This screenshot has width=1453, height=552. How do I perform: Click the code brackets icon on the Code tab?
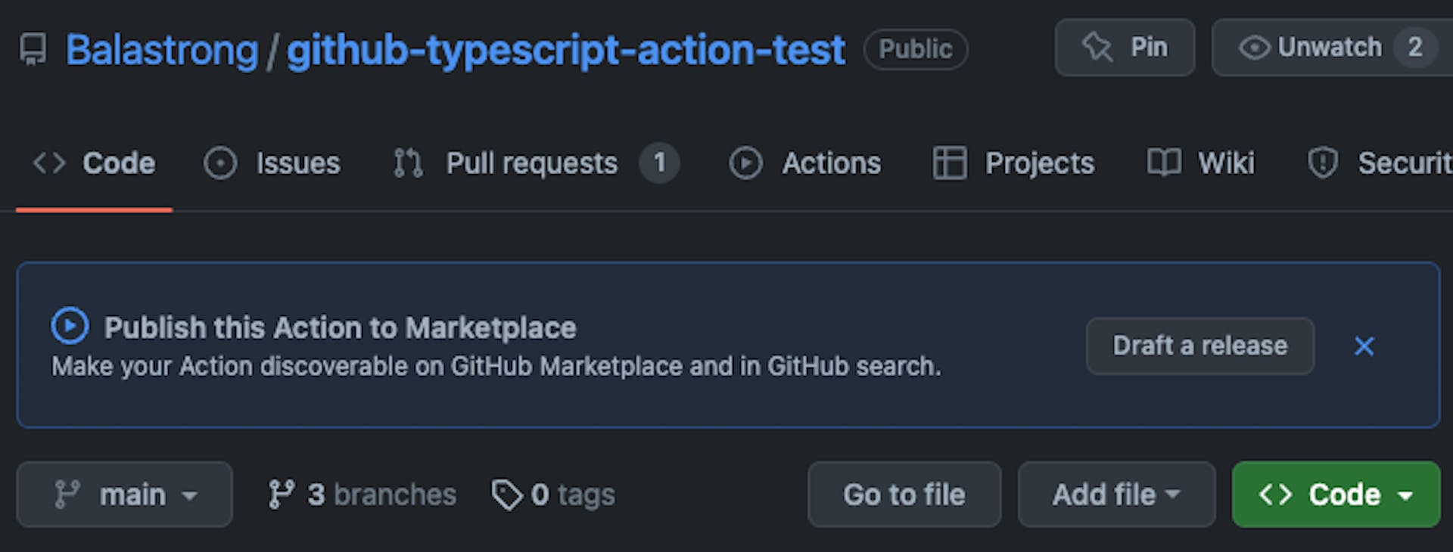[x=49, y=163]
